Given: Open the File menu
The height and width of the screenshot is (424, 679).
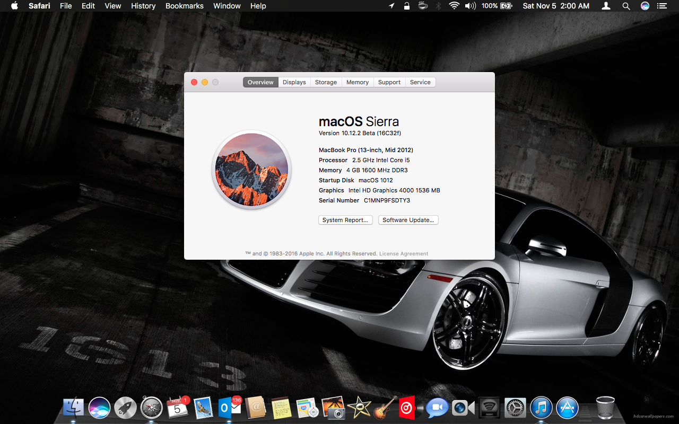Looking at the screenshot, I should [x=66, y=6].
